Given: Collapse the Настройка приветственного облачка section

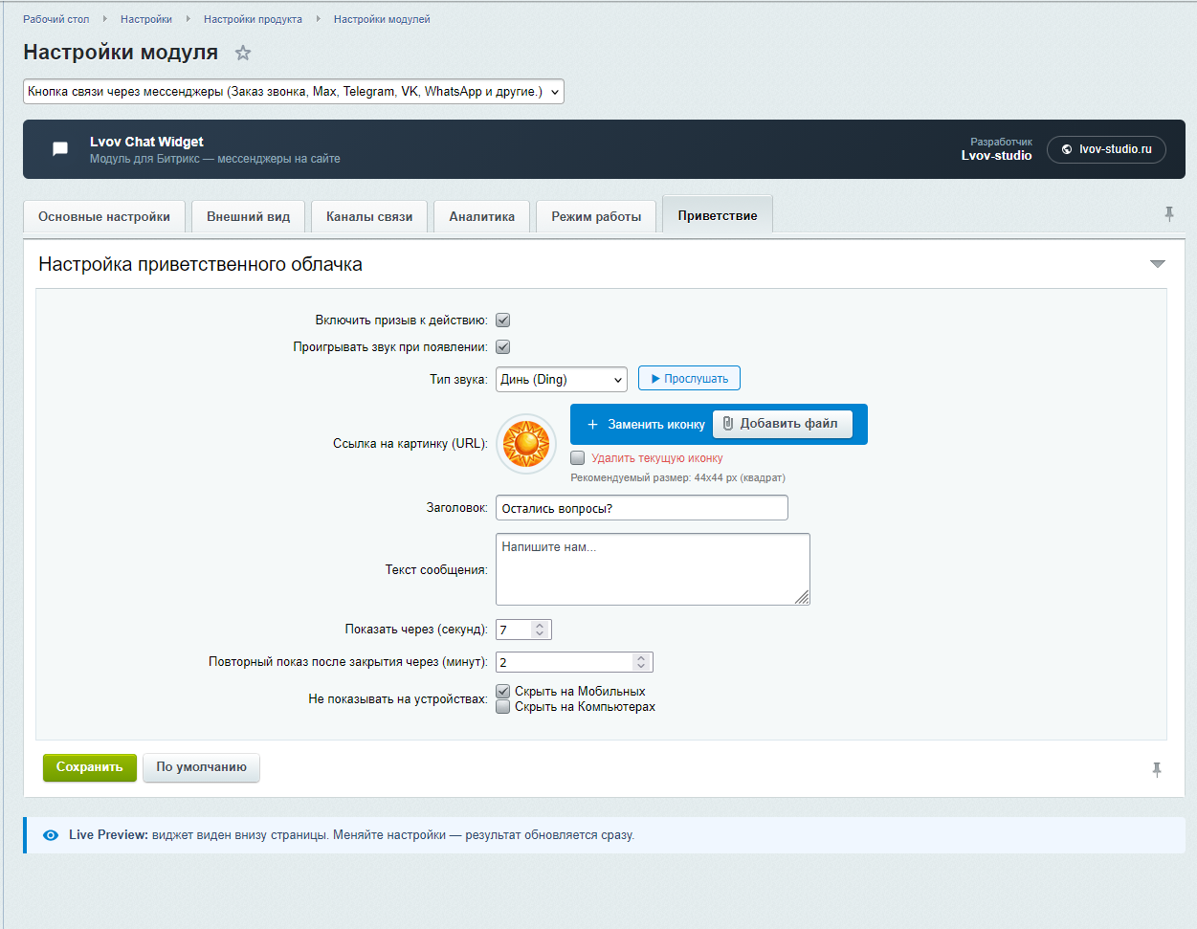Looking at the screenshot, I should [1158, 261].
